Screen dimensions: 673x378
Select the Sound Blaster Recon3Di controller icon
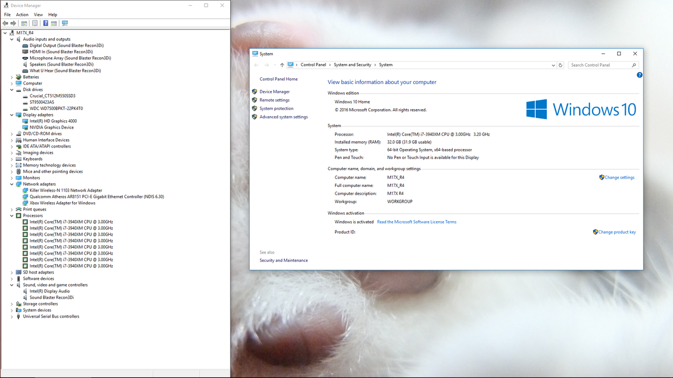[x=25, y=298]
